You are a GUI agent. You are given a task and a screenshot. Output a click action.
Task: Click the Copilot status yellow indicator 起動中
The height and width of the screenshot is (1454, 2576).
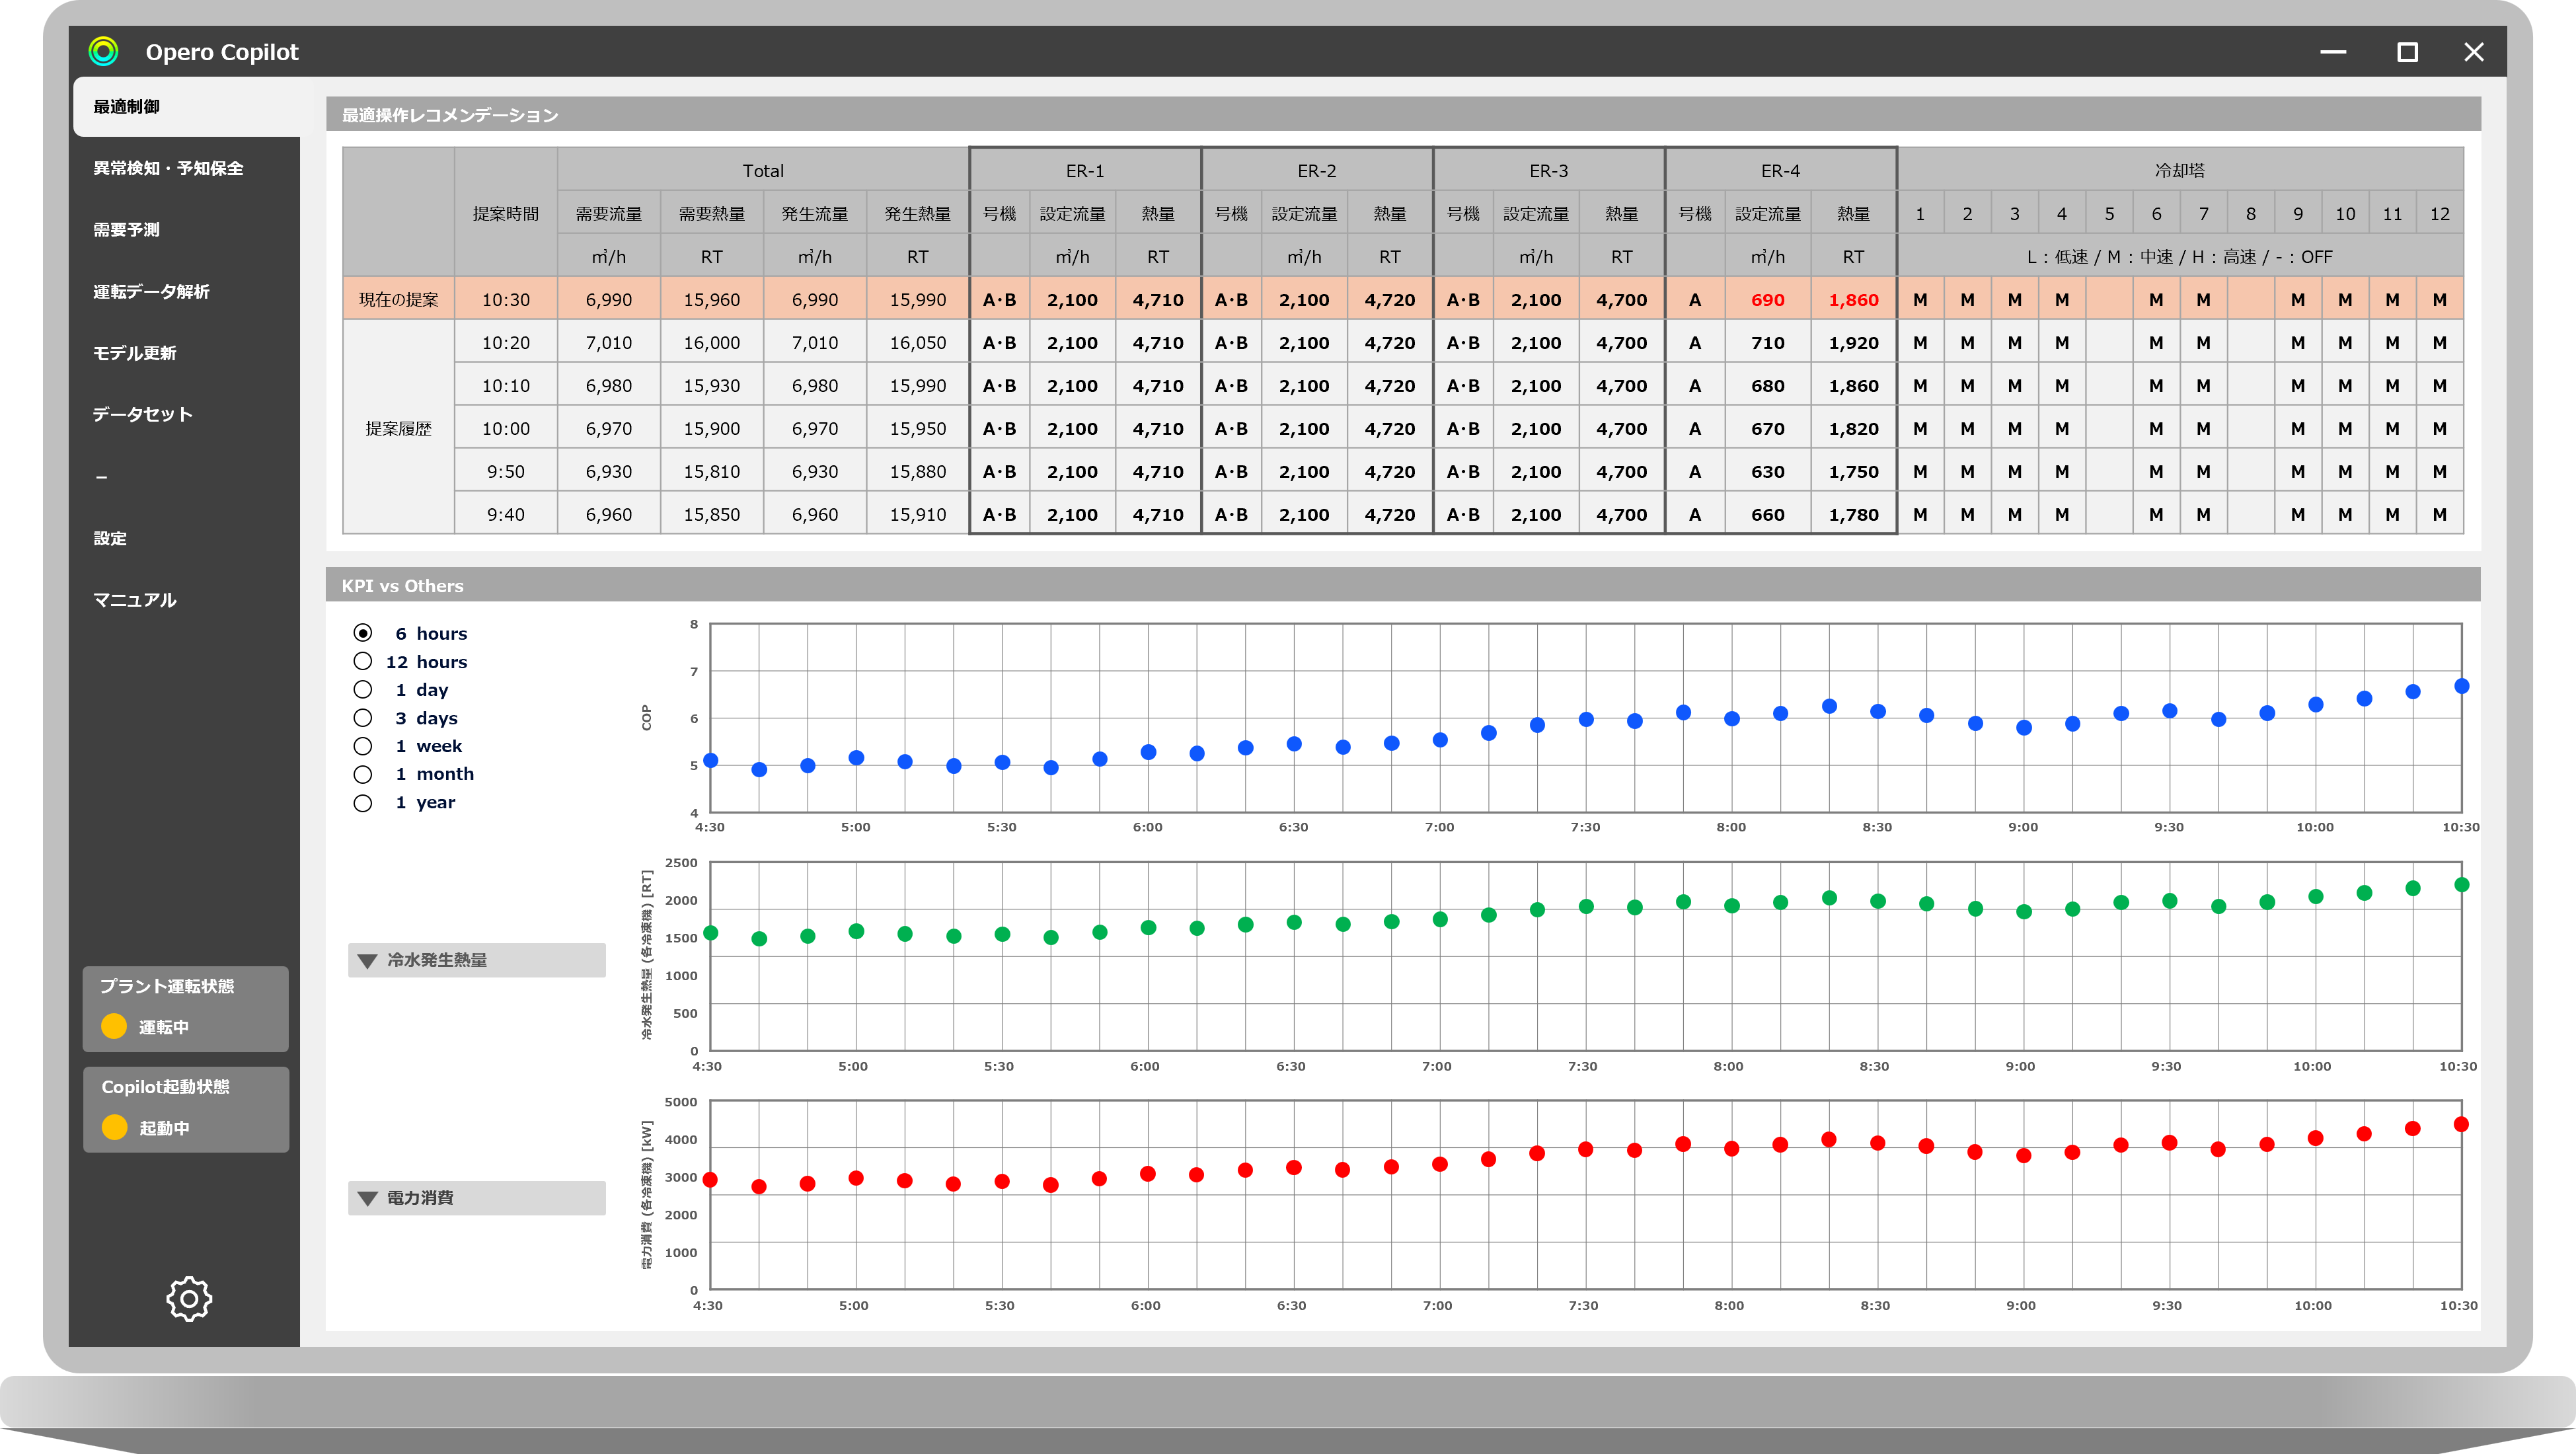(x=114, y=1127)
